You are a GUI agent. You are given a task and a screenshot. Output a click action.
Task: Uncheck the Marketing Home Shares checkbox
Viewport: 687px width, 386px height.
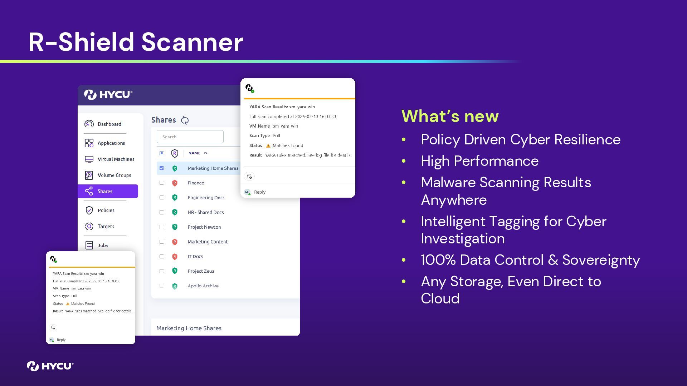coord(162,168)
